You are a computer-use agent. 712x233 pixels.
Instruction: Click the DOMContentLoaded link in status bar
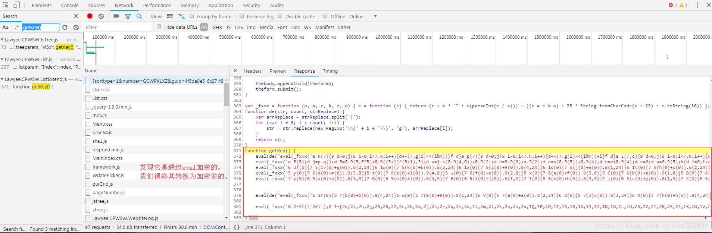(x=216, y=227)
